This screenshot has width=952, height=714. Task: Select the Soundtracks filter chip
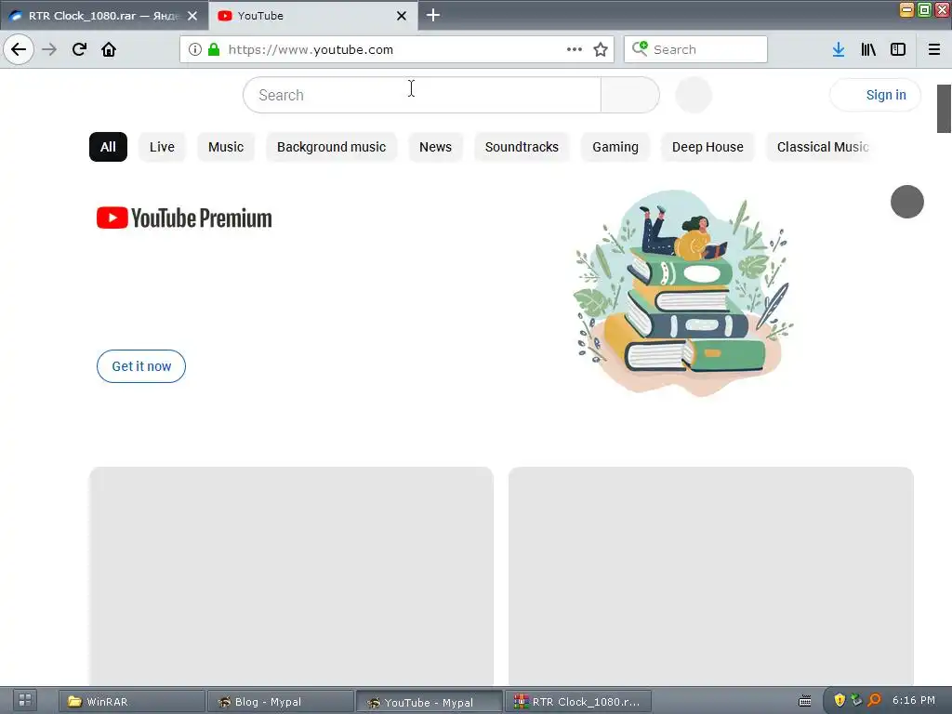(x=522, y=147)
